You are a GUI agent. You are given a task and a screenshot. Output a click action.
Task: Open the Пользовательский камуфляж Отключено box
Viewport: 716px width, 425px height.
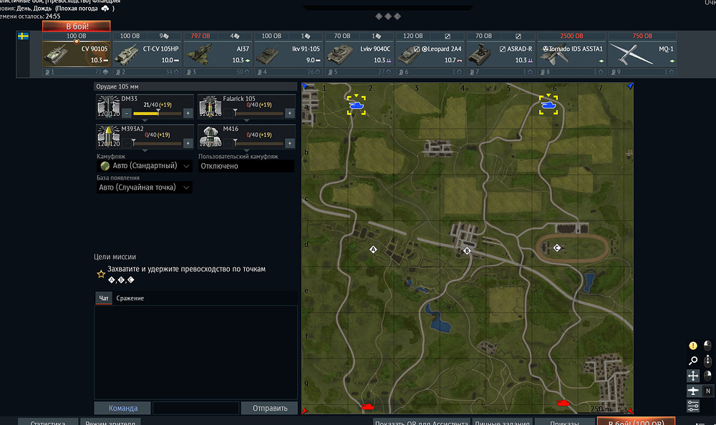pos(246,166)
